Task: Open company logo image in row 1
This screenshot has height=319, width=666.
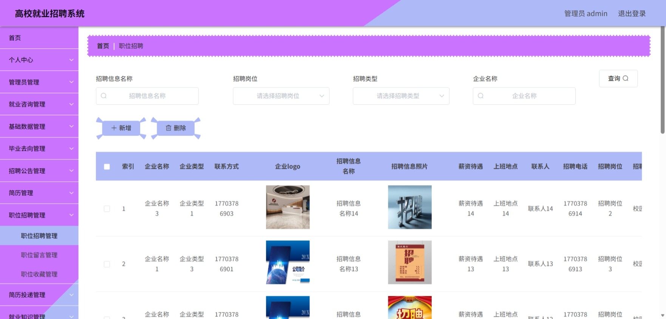Action: (288, 207)
